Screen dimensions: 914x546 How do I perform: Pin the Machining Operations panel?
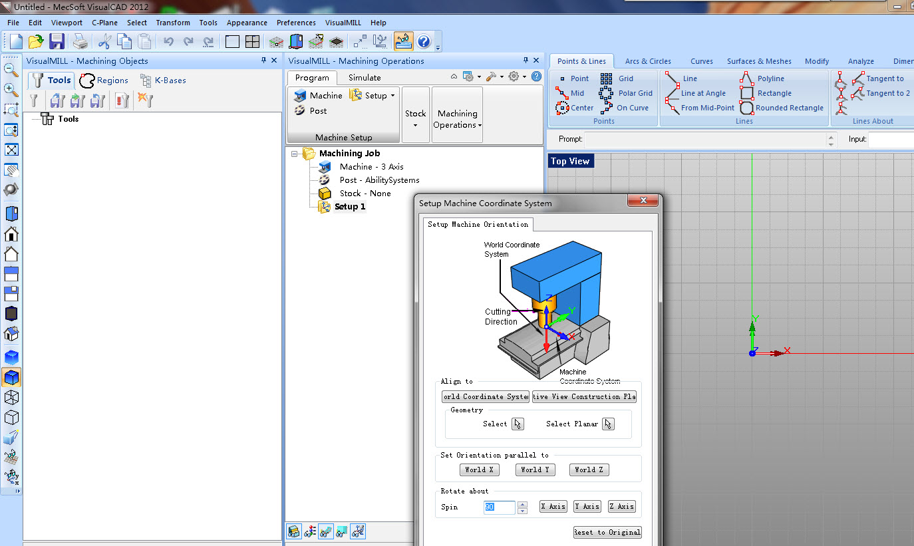click(x=526, y=61)
